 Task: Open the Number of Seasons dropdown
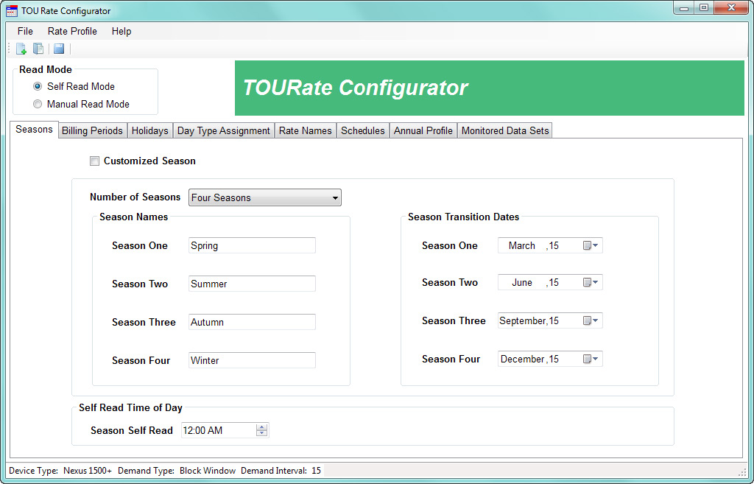pos(265,197)
